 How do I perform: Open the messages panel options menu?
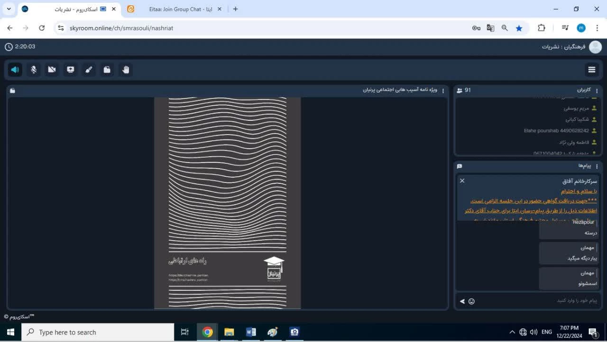597,166
